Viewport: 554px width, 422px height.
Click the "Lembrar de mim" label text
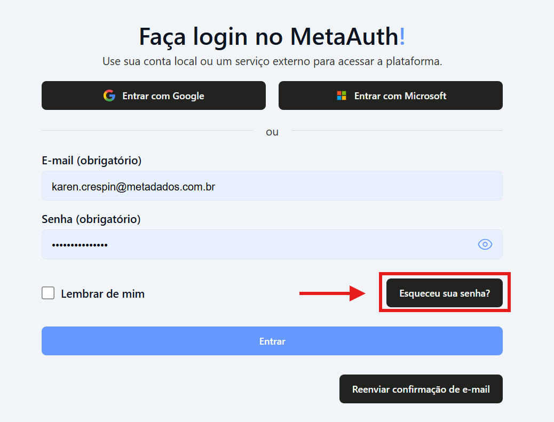pyautogui.click(x=103, y=293)
